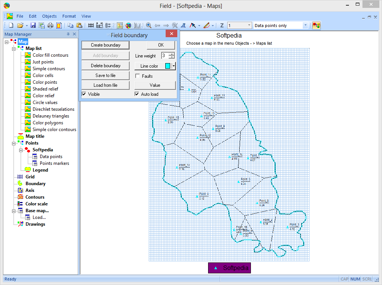Click the Print preview page icon
Viewport: 382px width, 285px height.
click(x=59, y=25)
